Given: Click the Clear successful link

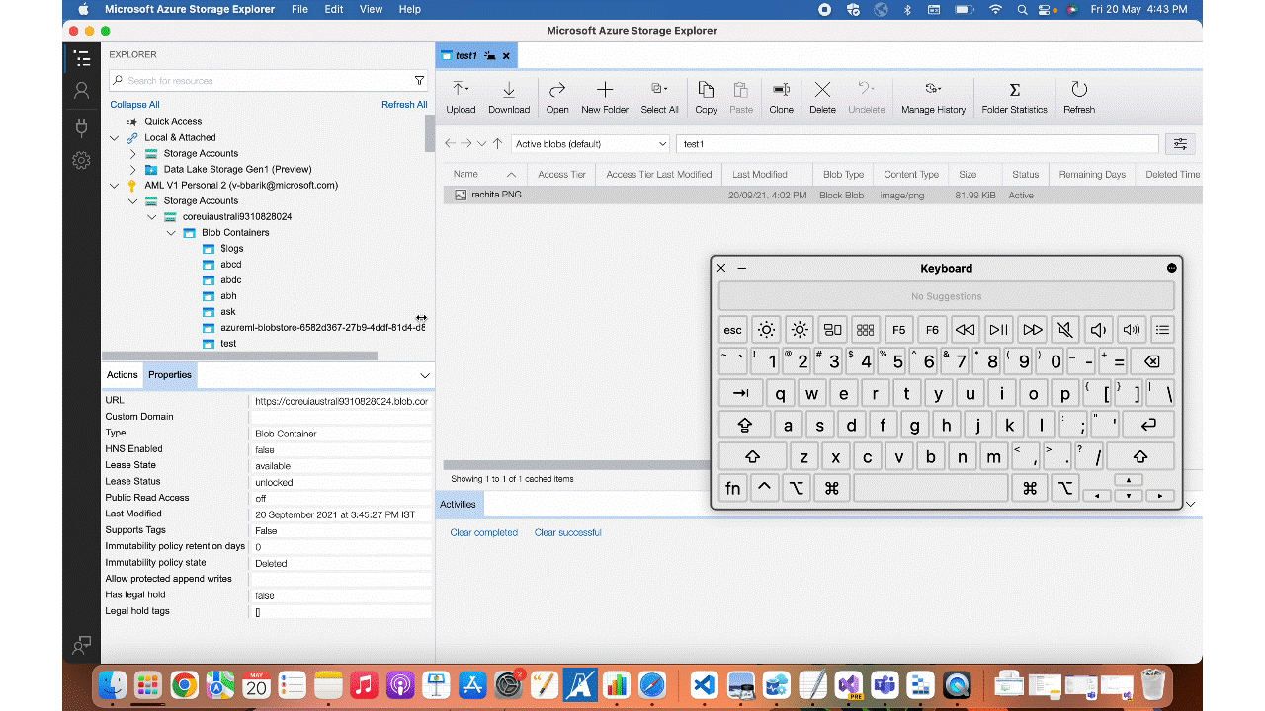Looking at the screenshot, I should pyautogui.click(x=568, y=533).
